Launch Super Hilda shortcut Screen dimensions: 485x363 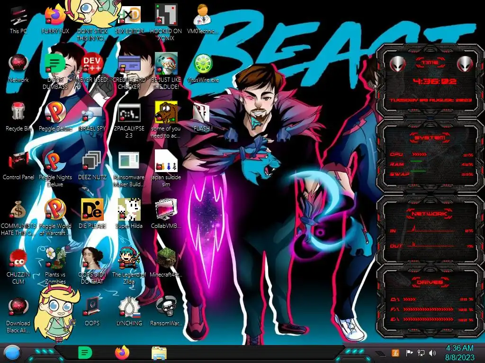coord(129,209)
